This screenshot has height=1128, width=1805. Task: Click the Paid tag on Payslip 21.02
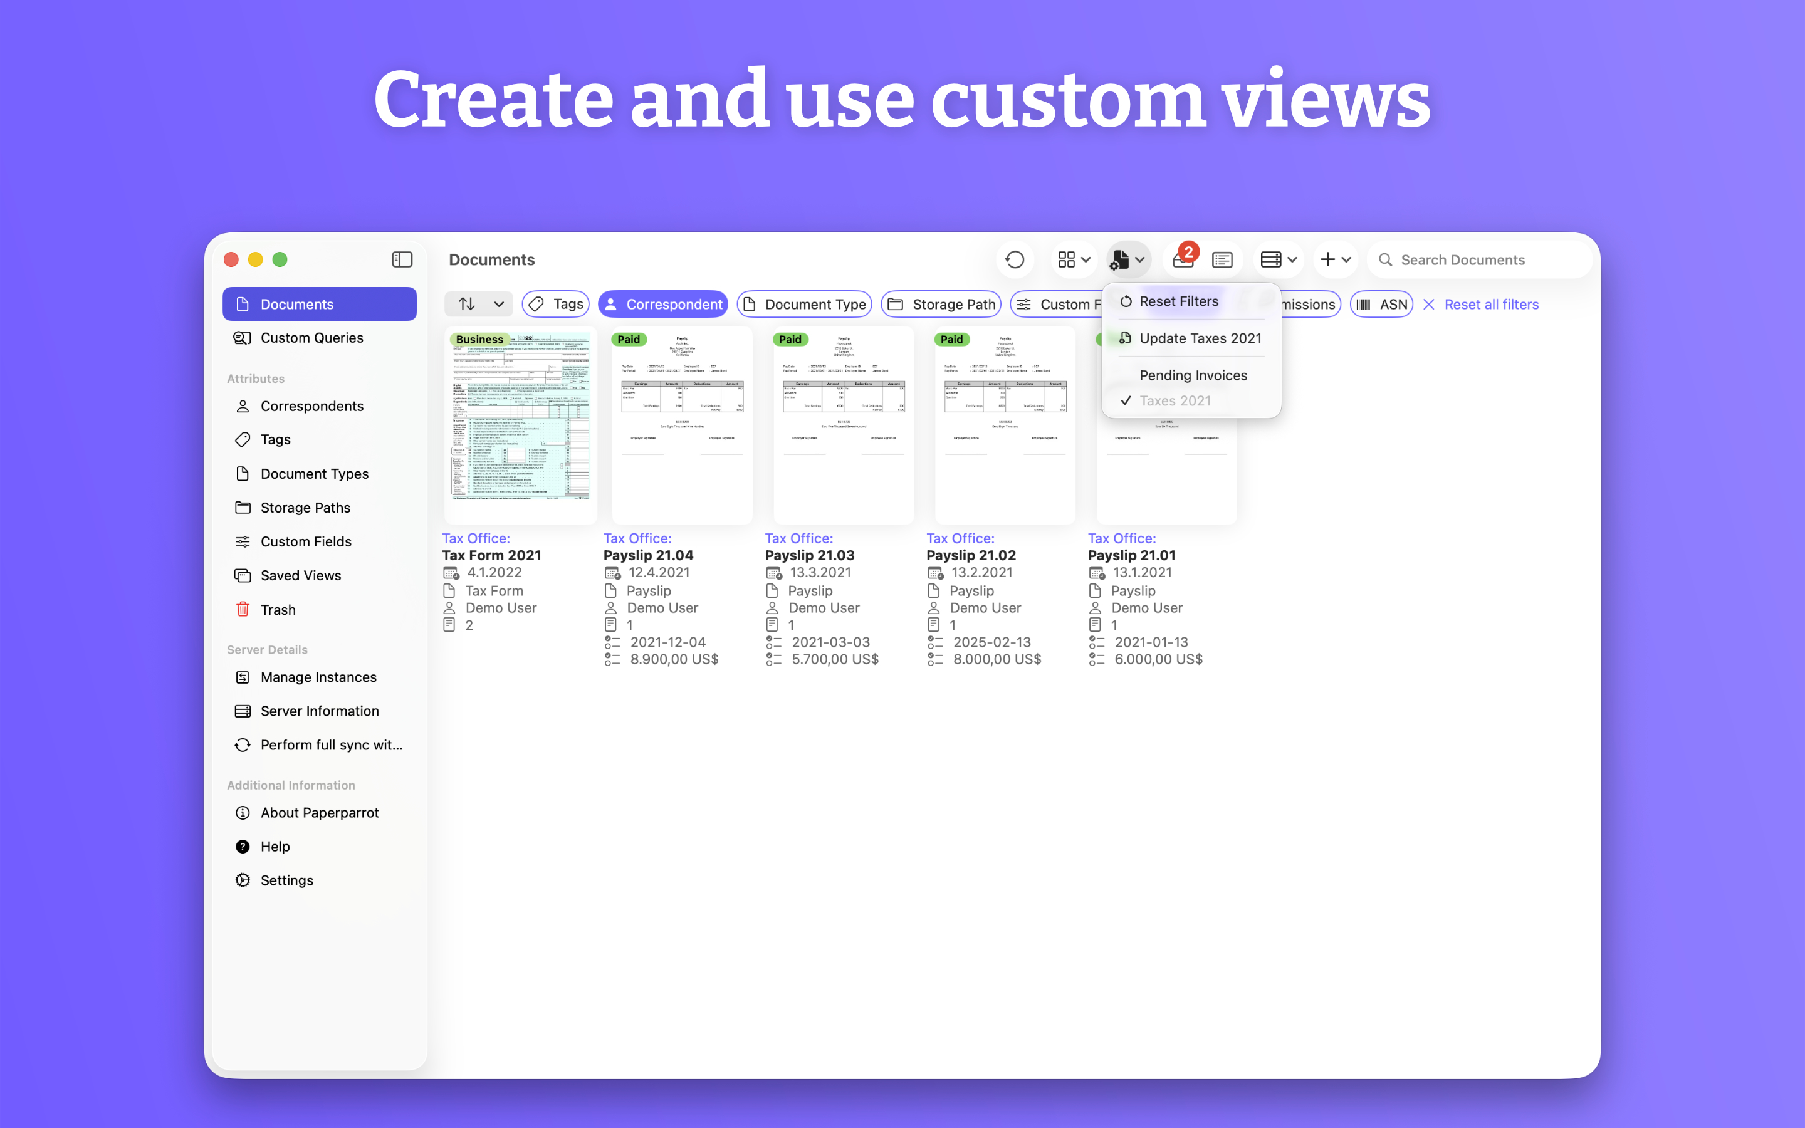[x=952, y=340]
